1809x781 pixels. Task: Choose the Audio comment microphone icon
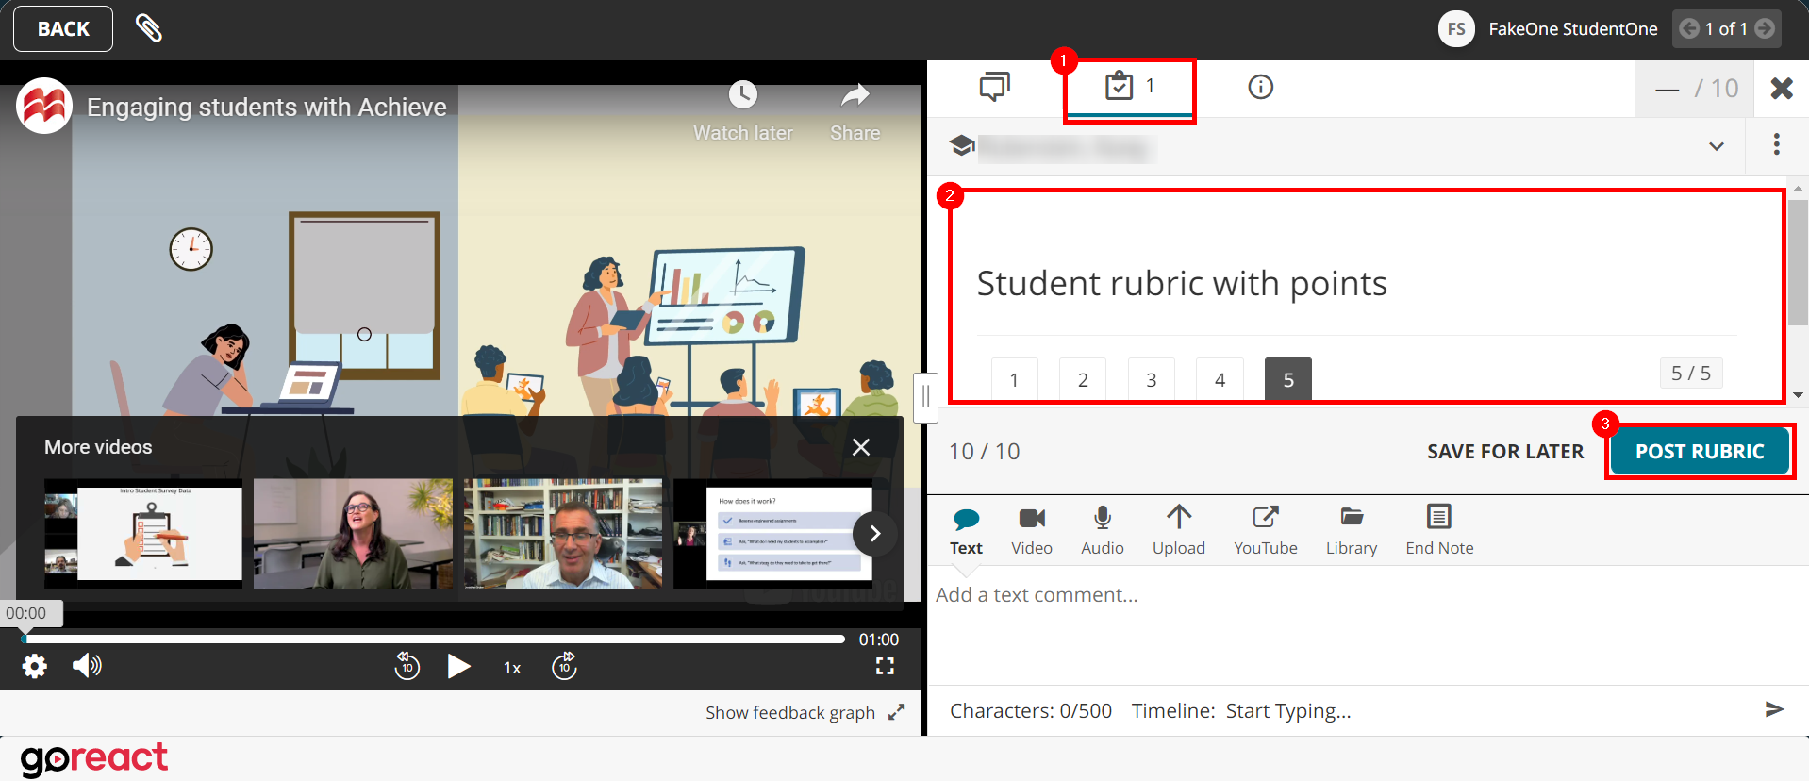pos(1102,531)
